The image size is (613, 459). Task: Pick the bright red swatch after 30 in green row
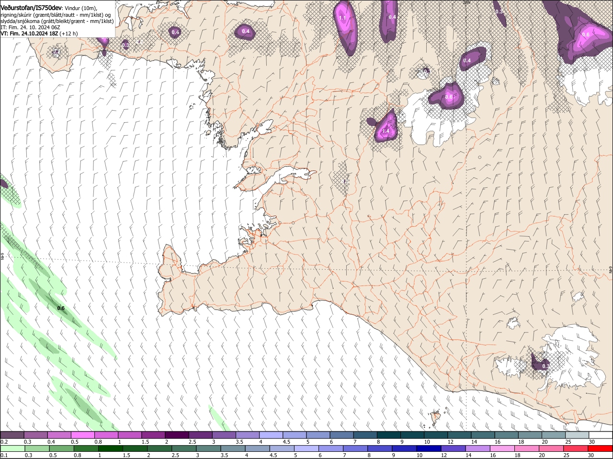click(601, 448)
